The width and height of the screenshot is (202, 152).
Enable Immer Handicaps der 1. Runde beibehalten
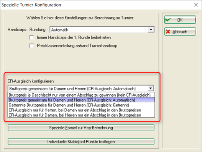click(32, 37)
